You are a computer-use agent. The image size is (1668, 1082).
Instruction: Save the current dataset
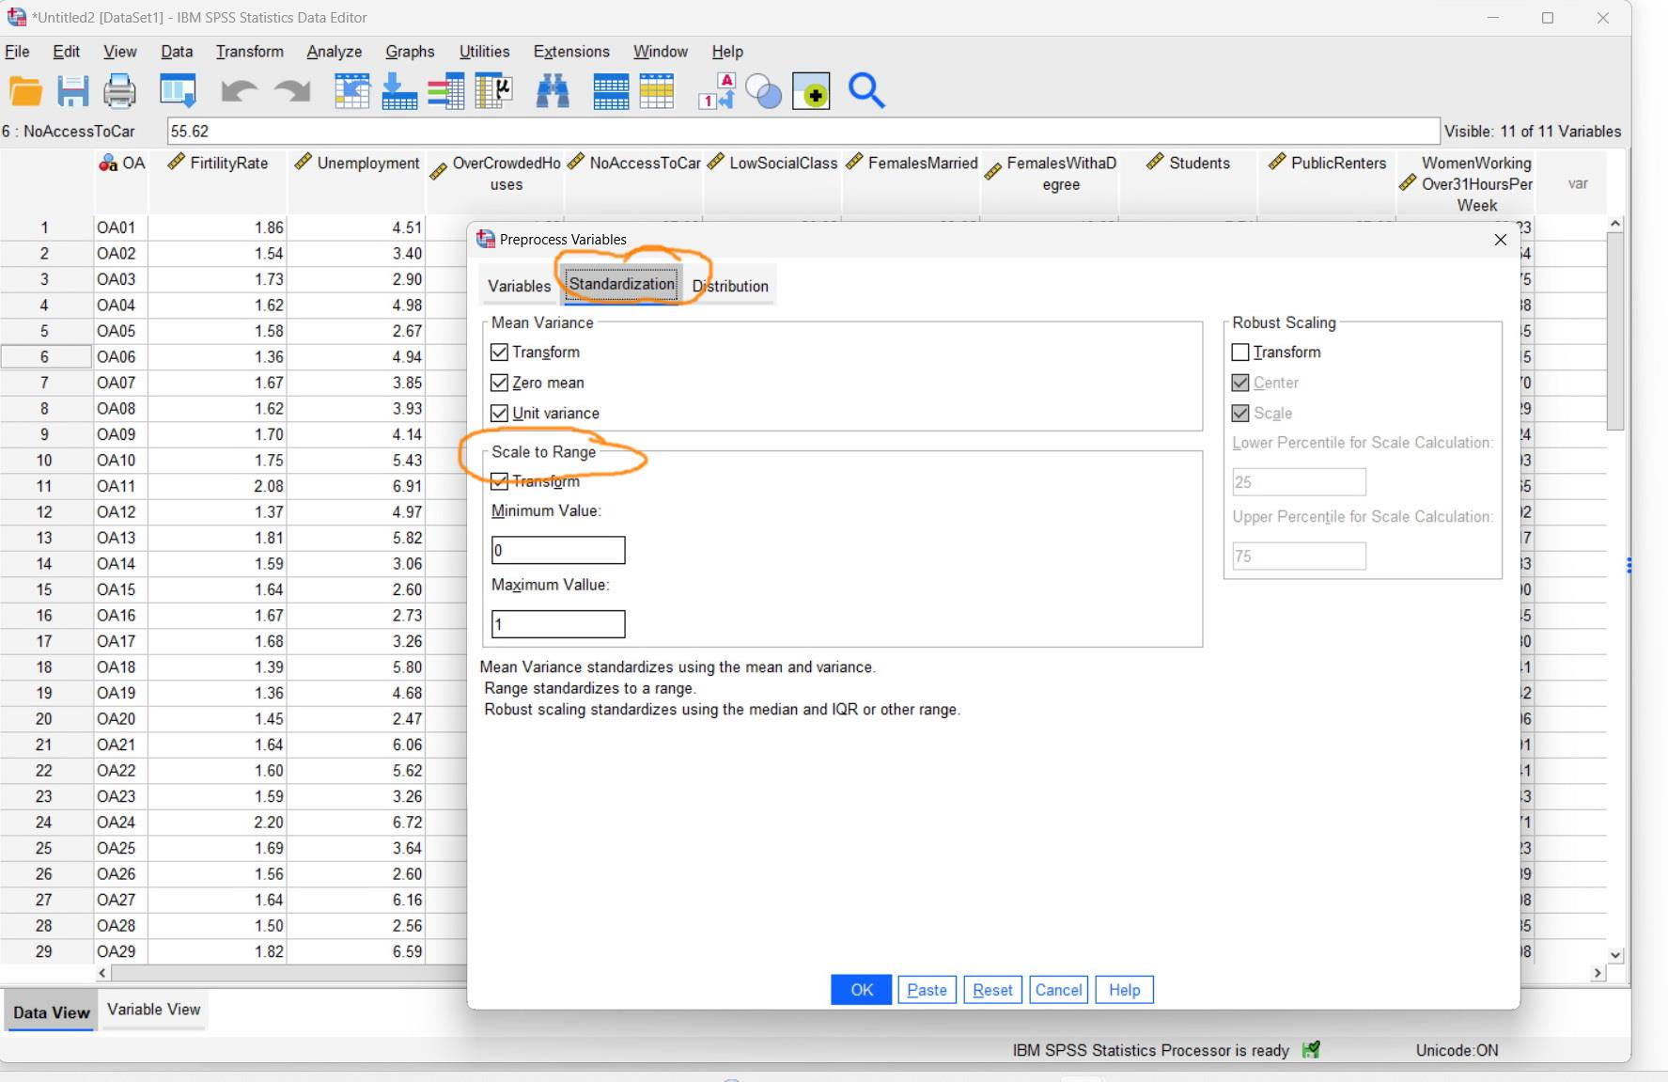coord(72,91)
